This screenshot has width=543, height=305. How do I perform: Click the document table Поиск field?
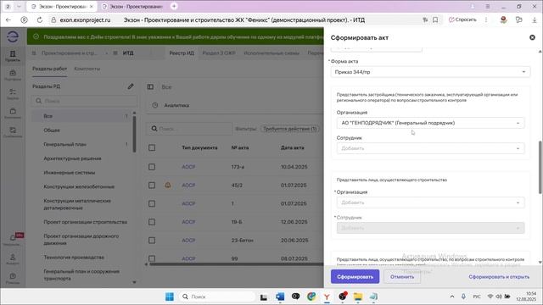click(189, 129)
